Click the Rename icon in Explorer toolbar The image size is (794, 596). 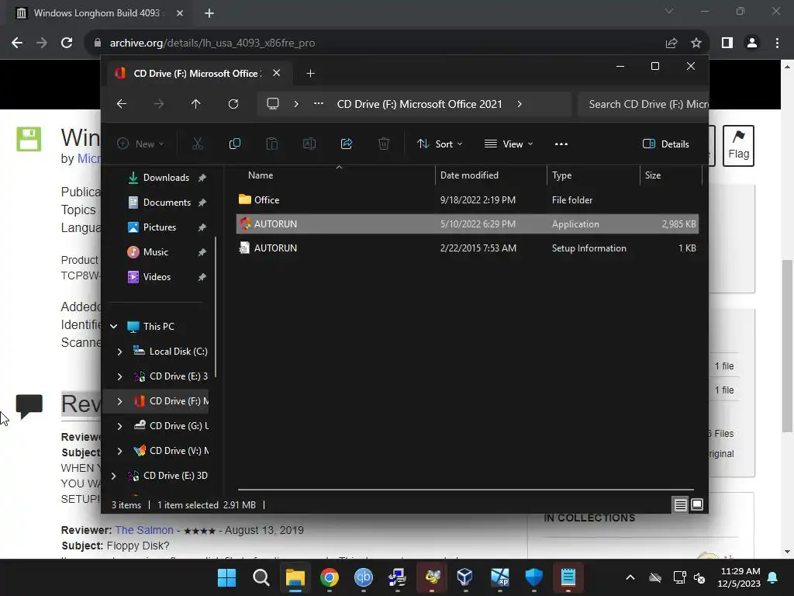(x=309, y=144)
